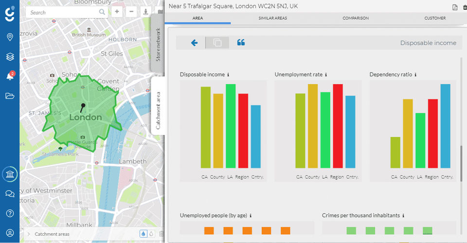Click the trash icon beside the PDF icon

pos(465,7)
